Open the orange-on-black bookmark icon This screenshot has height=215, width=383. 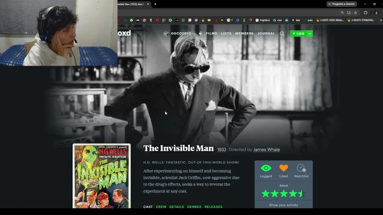pos(177,20)
